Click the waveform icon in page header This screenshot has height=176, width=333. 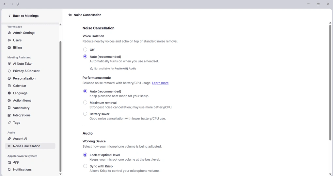pos(70,15)
